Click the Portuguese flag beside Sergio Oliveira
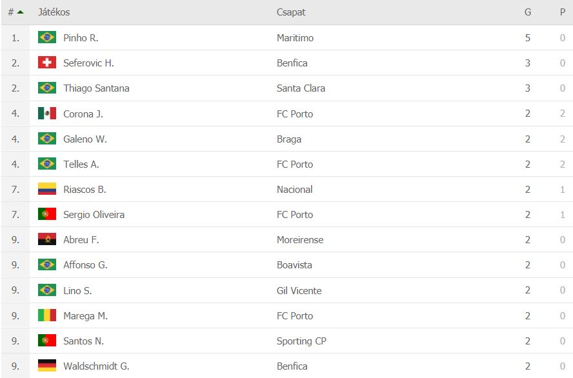The height and width of the screenshot is (378, 573). click(46, 214)
